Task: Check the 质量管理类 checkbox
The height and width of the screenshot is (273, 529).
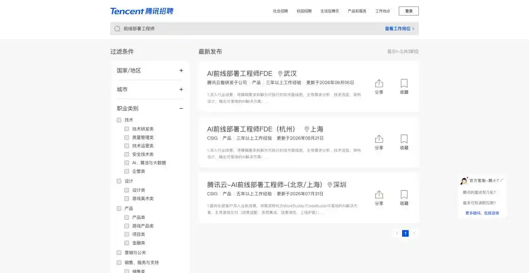Action: 126,137
